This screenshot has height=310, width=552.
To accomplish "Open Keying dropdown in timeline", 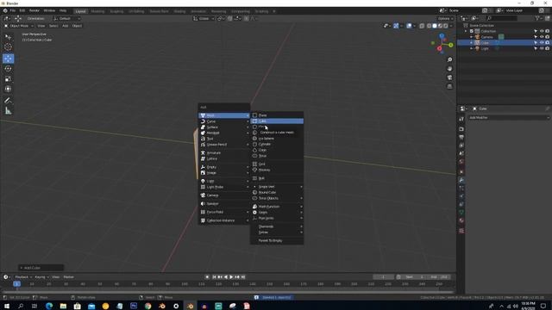I will pos(41,277).
